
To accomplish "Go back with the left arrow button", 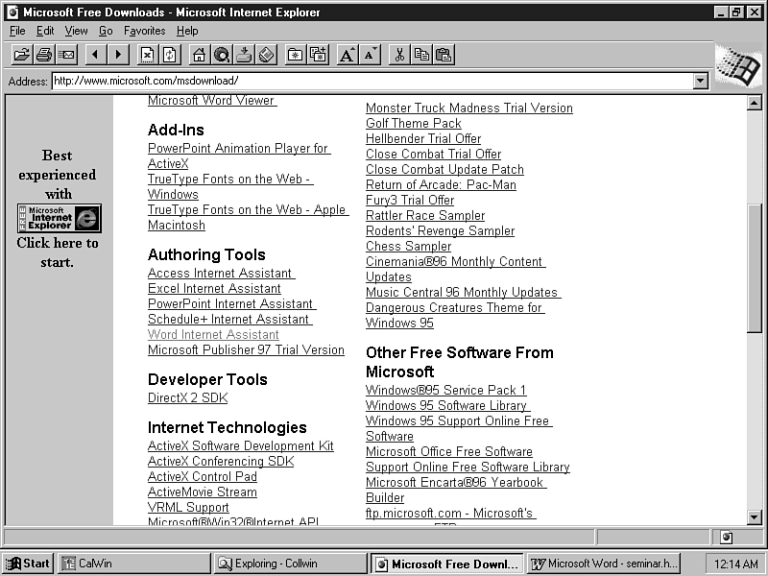I will (96, 55).
